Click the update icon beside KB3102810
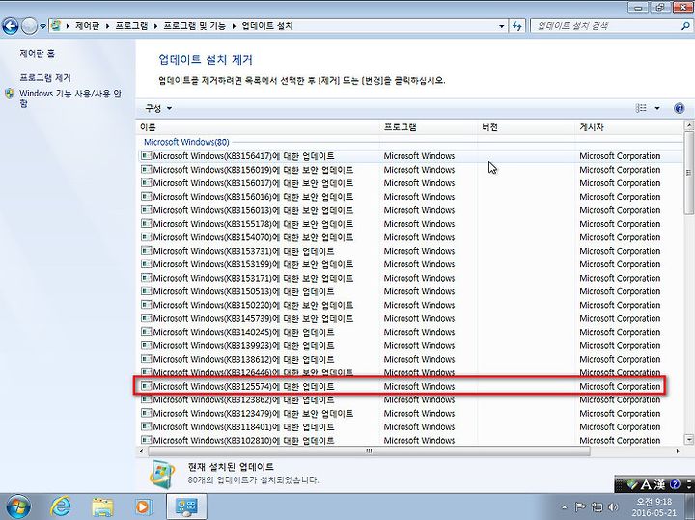 (146, 440)
